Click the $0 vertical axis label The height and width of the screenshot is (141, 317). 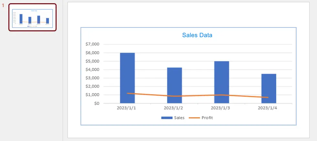(x=96, y=103)
